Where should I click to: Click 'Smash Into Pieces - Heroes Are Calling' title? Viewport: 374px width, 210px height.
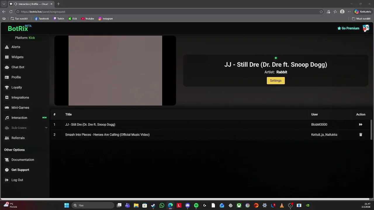[107, 135]
